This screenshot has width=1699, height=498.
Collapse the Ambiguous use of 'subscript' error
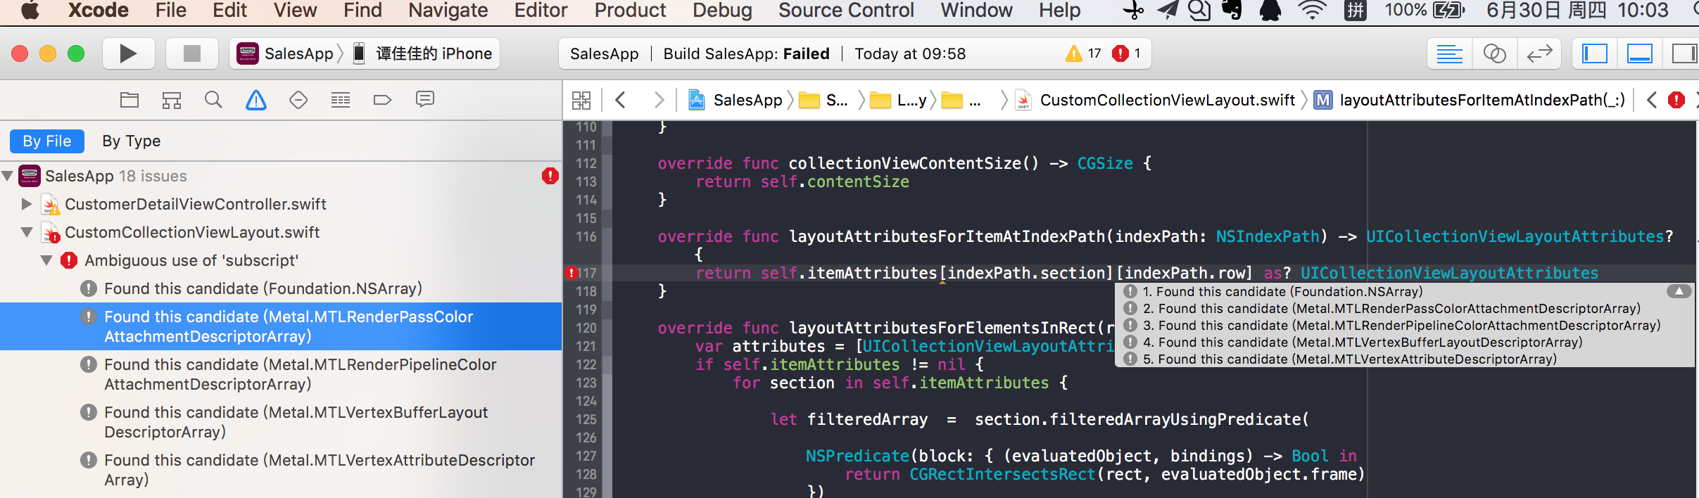[x=46, y=260]
